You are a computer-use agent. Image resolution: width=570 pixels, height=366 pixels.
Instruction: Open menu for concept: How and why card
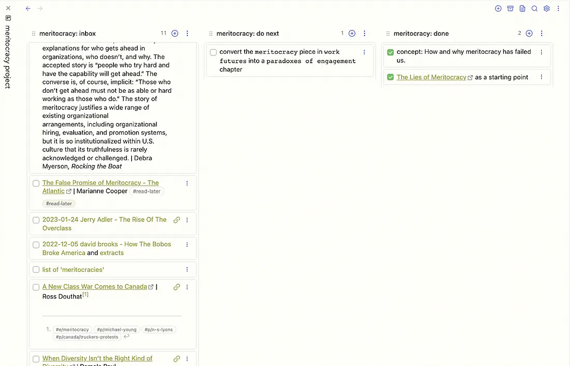tap(541, 52)
